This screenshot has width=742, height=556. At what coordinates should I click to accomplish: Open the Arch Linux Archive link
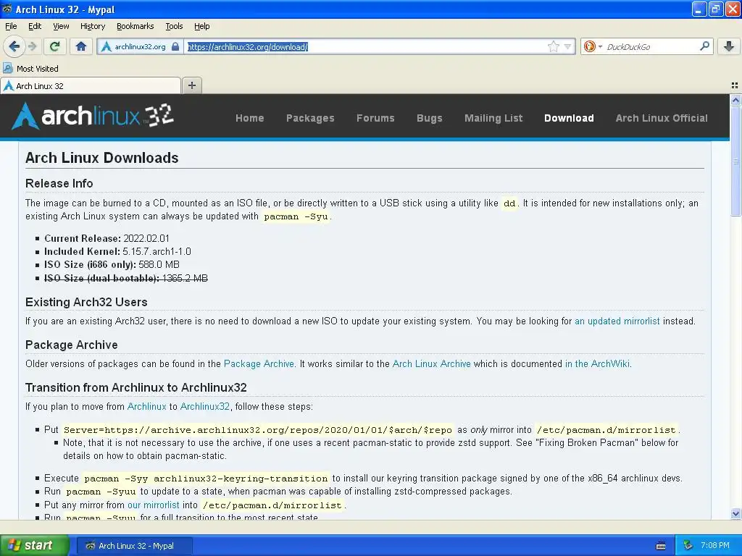coord(432,363)
